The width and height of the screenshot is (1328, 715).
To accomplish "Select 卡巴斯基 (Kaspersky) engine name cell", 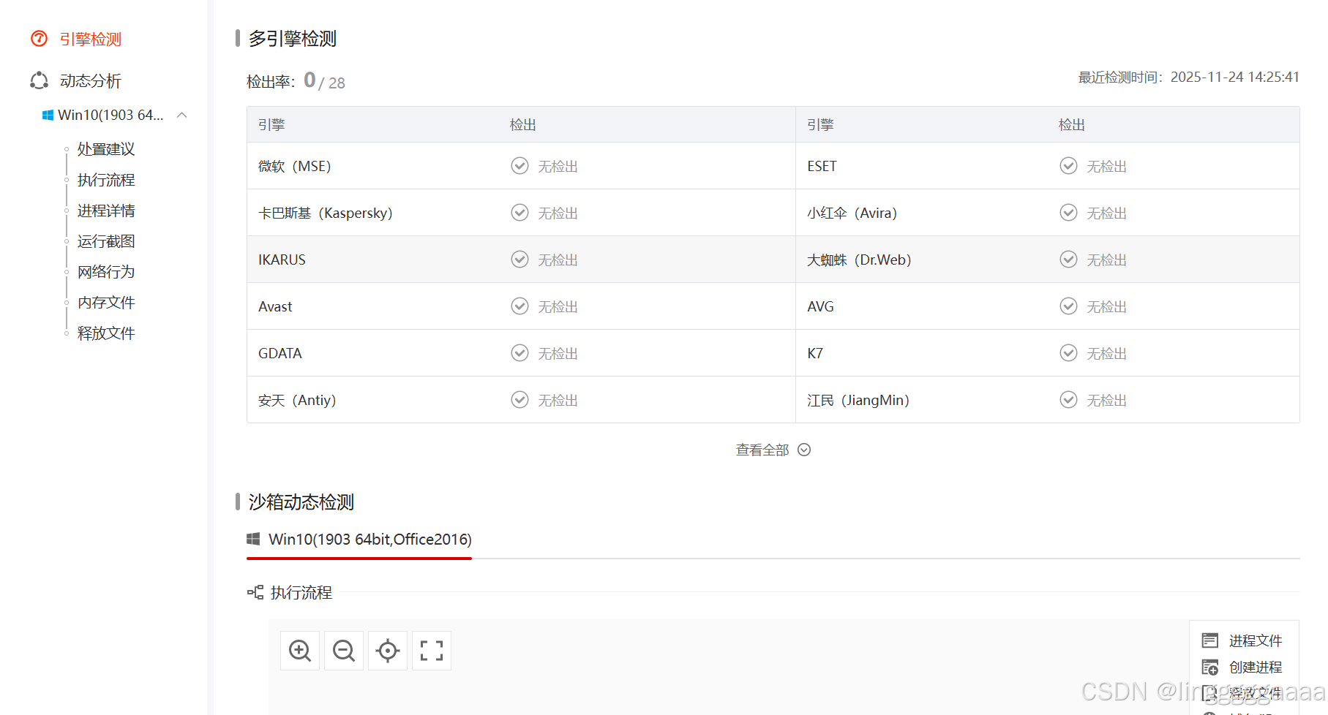I will click(326, 213).
